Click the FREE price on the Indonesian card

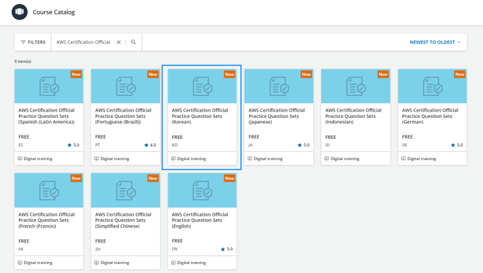point(330,137)
